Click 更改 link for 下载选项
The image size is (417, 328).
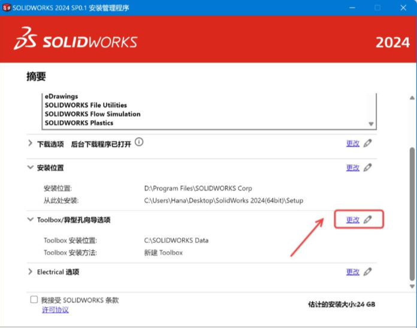(353, 144)
